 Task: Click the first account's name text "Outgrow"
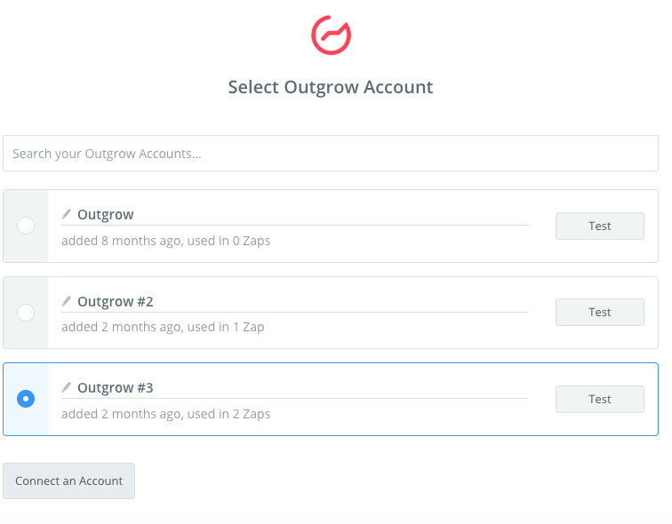pyautogui.click(x=106, y=214)
